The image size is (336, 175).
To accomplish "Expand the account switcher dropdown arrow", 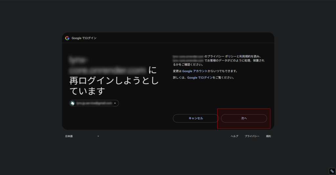I will click(115, 103).
